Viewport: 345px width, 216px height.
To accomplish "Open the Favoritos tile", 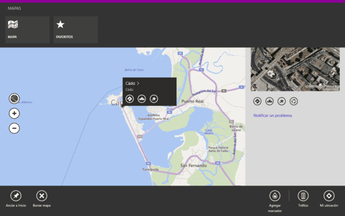I will [x=75, y=29].
